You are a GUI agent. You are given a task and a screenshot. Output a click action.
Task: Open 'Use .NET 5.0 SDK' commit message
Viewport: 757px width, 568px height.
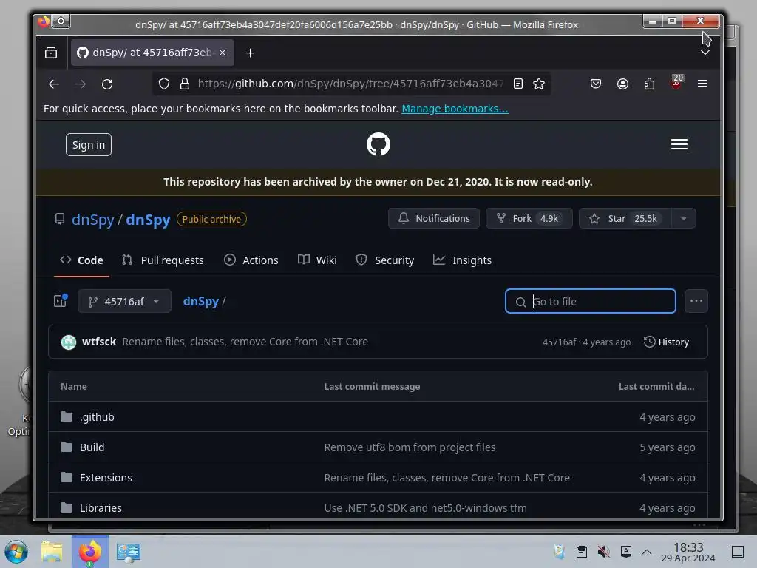425,508
